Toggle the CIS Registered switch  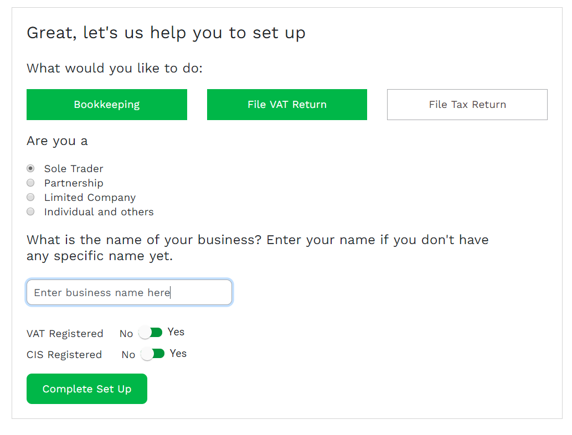(153, 354)
